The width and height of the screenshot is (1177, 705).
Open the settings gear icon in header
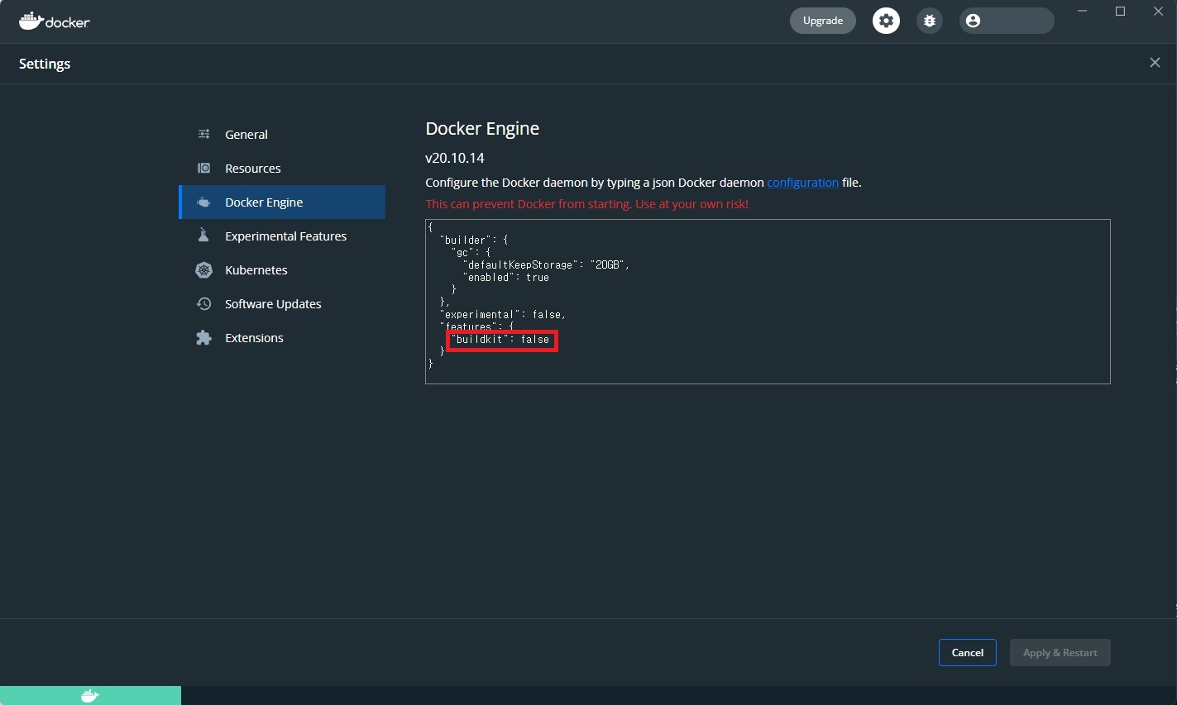(x=886, y=21)
